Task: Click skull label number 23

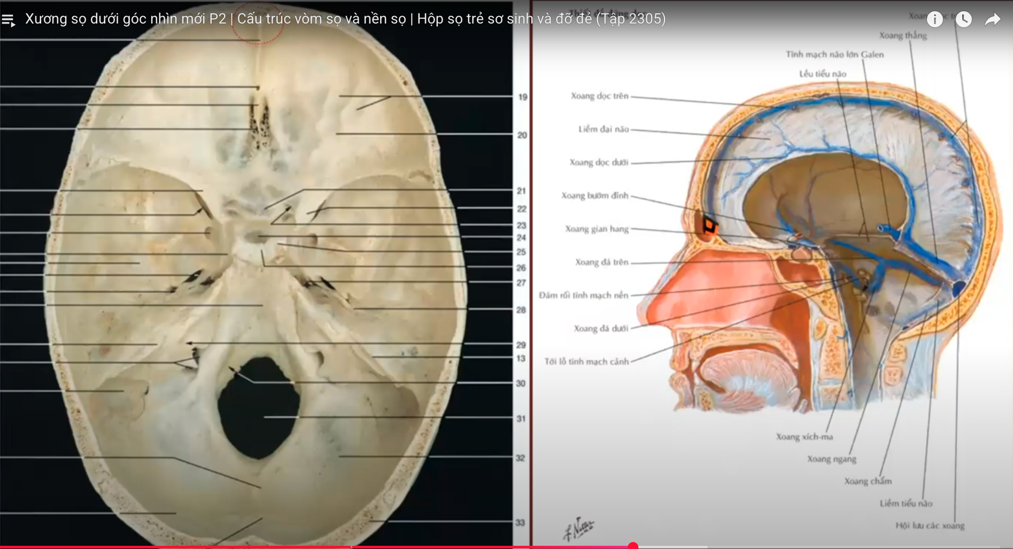Action: [x=522, y=226]
